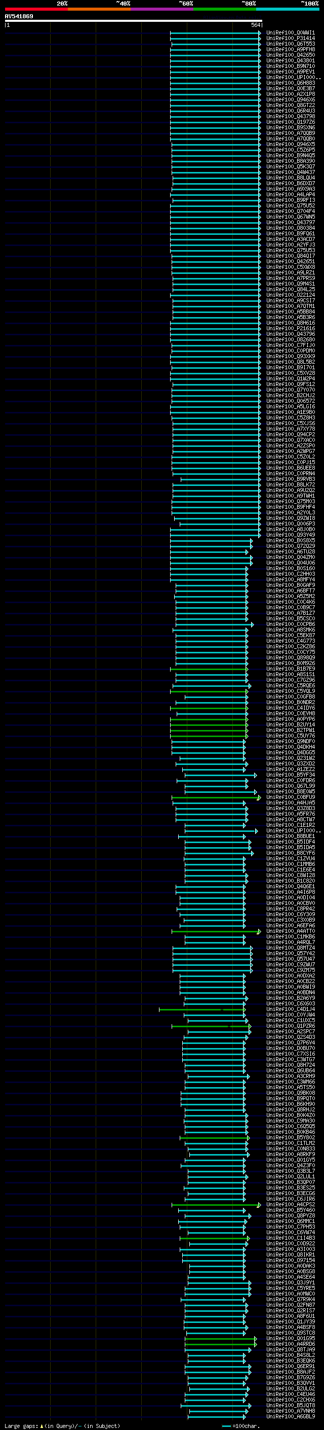Screen dimensions: 324x1430
Task: Click label UniRef100_O80384
Action: tap(290, 228)
